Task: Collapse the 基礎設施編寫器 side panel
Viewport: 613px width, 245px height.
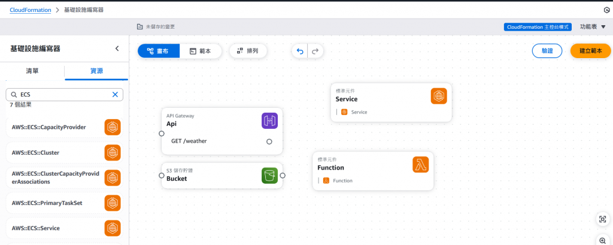Action: tap(117, 49)
